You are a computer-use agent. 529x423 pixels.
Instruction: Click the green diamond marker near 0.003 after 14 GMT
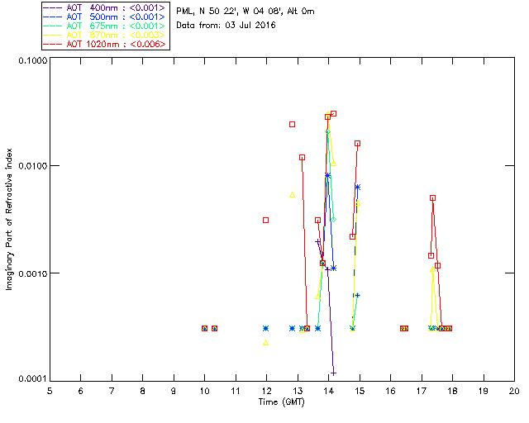point(333,220)
